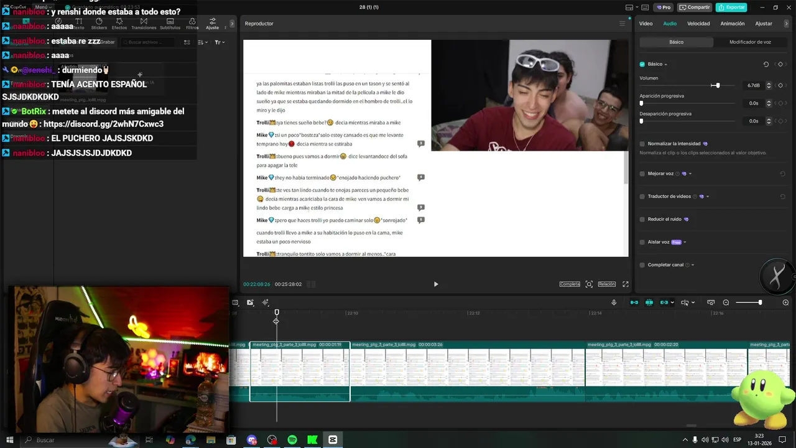Enable the Reducir el ruido checkbox
This screenshot has height=448, width=796.
[x=642, y=219]
